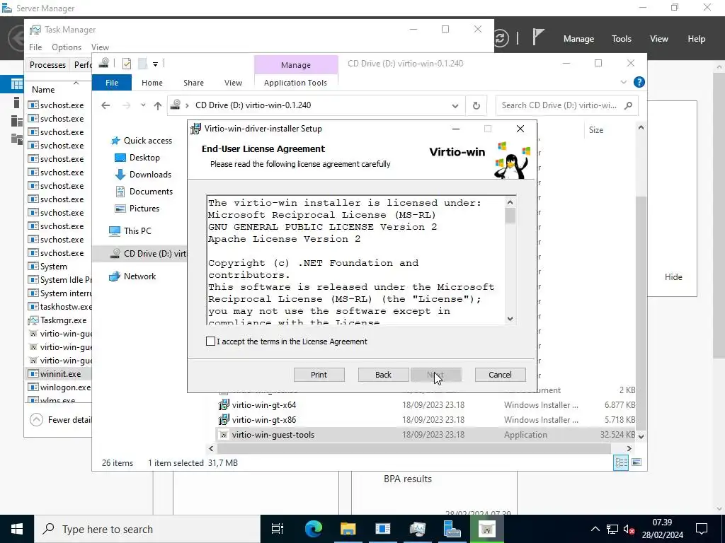Open Server Manager Help menu
Screen dimensions: 725x543
coord(697,39)
